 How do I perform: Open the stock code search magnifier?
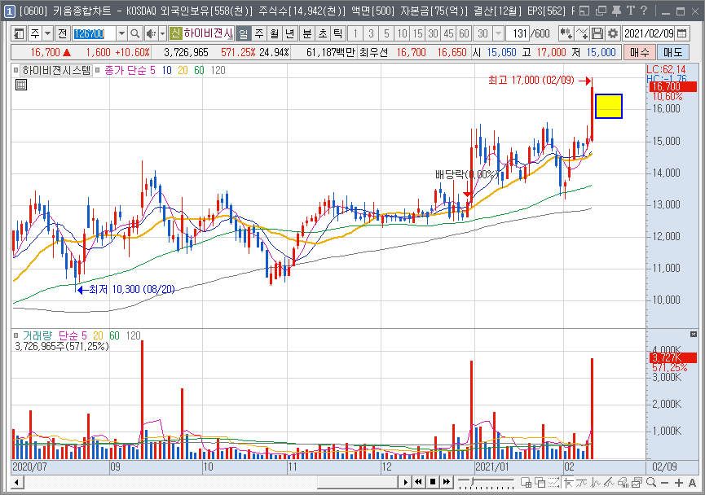coord(134,33)
